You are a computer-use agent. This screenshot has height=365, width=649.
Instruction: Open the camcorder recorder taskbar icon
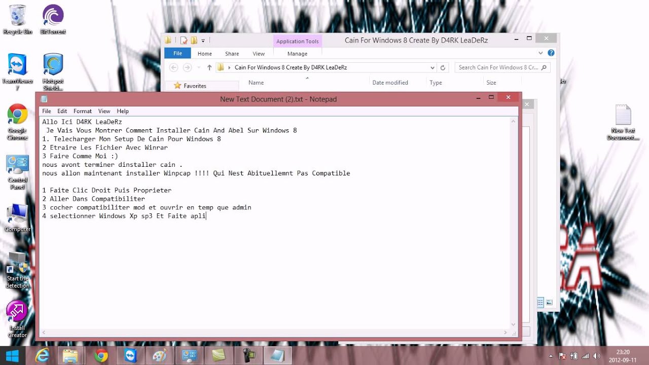click(248, 355)
